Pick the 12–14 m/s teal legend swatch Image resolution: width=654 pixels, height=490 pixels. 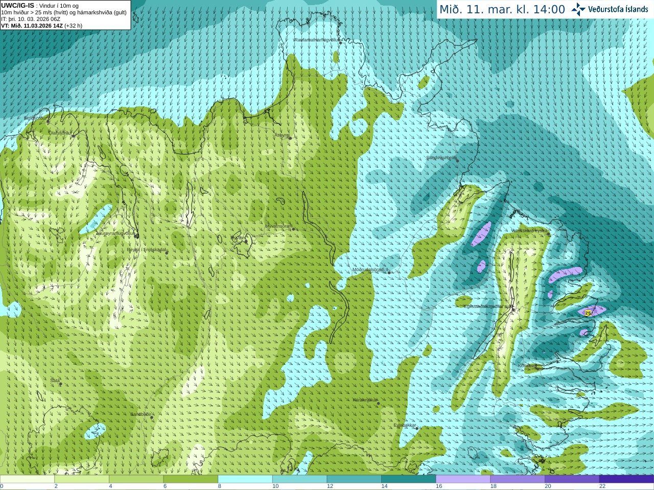tap(354, 479)
